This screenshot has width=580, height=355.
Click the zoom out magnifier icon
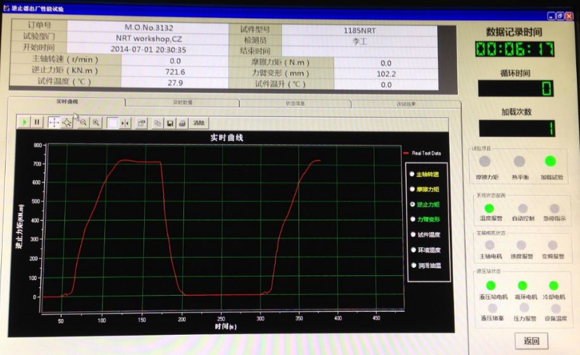(83, 123)
